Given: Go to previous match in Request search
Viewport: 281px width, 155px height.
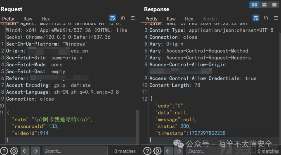Looking at the screenshot, I should point(25,151).
